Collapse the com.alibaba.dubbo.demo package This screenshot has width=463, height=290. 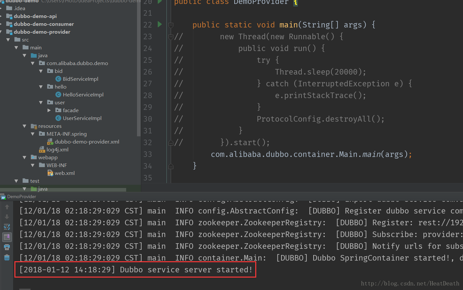33,63
